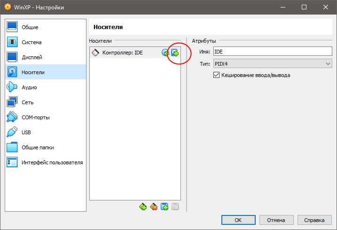Select the Носители category
This screenshot has height=230, width=337.
coord(45,72)
